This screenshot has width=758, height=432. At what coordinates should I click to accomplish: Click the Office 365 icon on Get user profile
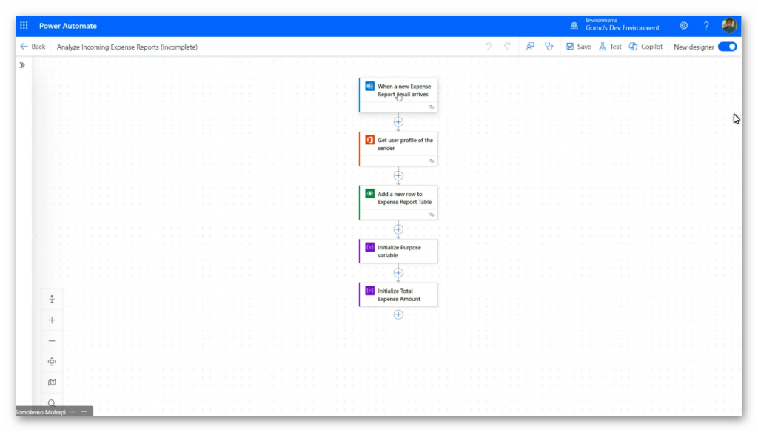click(x=370, y=140)
